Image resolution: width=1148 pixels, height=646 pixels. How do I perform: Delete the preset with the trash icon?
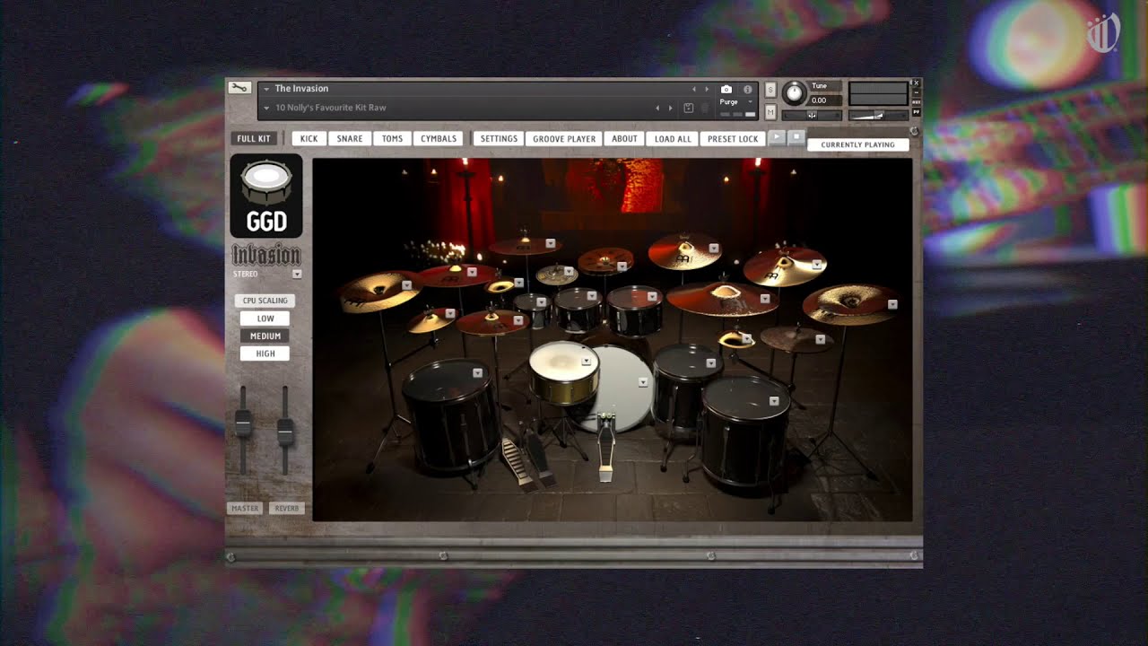point(704,108)
